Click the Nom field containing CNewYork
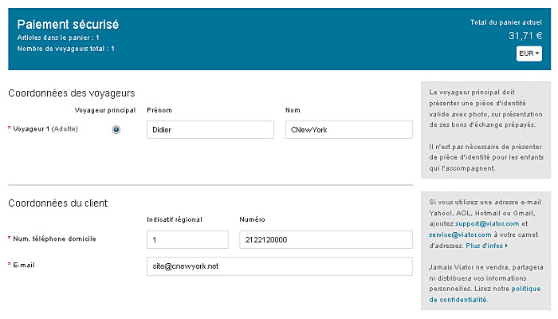 point(349,129)
